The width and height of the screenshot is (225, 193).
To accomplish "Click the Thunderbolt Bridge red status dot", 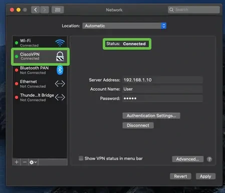I will coord(17,97).
